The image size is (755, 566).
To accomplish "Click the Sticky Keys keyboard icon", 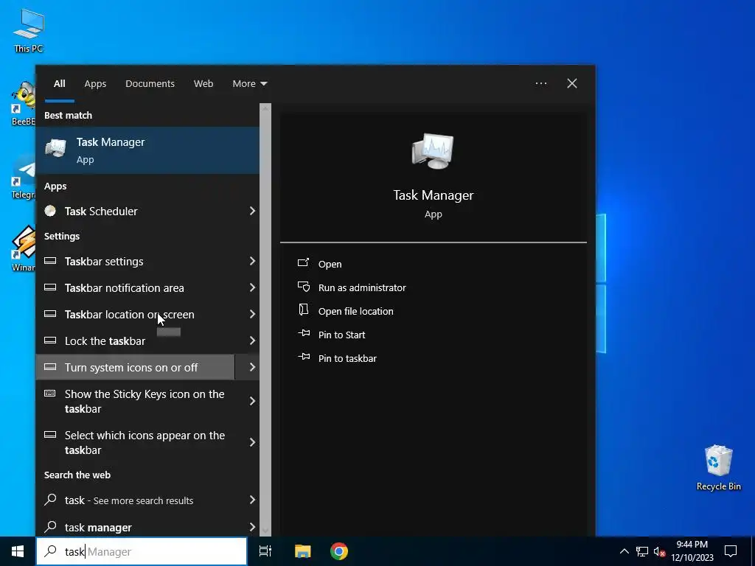I will click(50, 394).
